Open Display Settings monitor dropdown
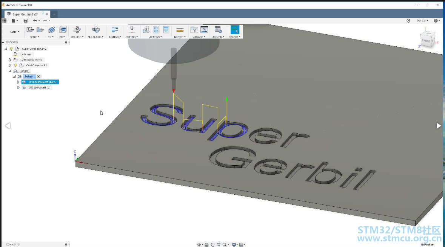 234,244
